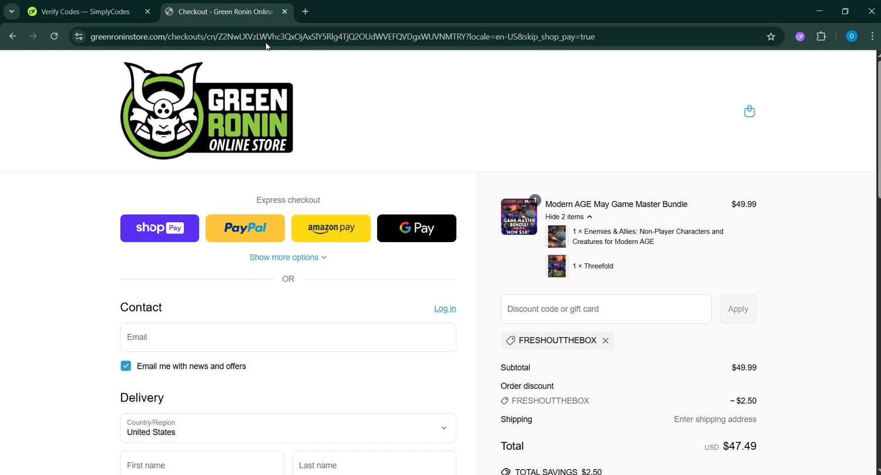Pay with Google Pay
881x475 pixels.
pos(416,228)
